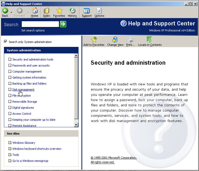Expand Getting system information topic box
Image resolution: width=199 pixels, height=171 pixels.
[x=10, y=78]
